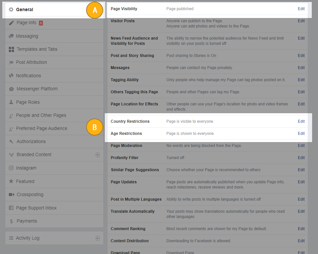Screen dimensions: 318x254
Task: Click the Page Roles person icon
Action: [11, 102]
